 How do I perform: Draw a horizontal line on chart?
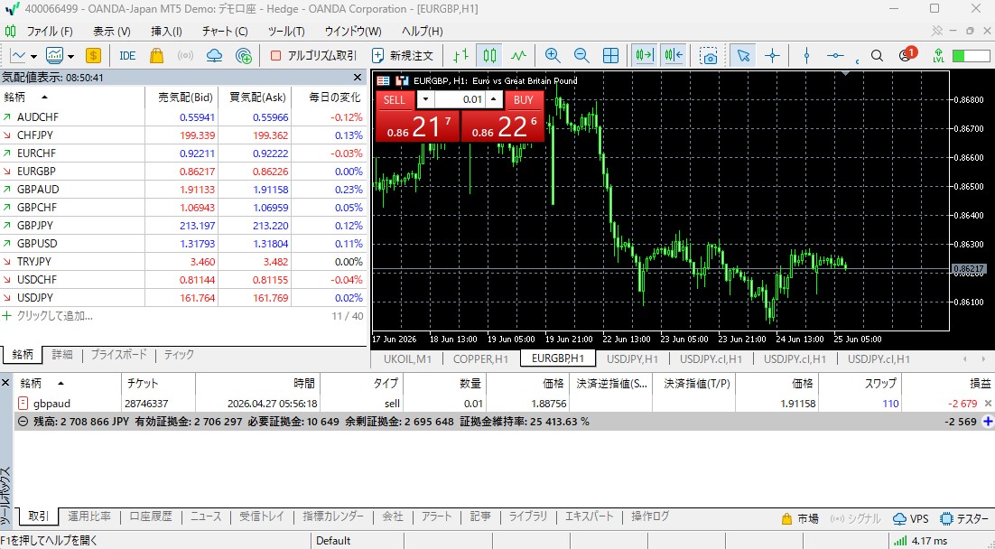point(835,56)
